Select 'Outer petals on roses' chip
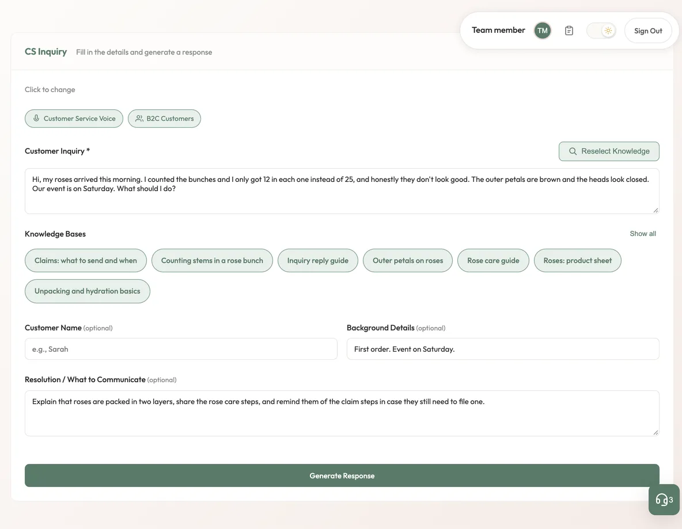Viewport: 682px width, 529px height. 408,260
